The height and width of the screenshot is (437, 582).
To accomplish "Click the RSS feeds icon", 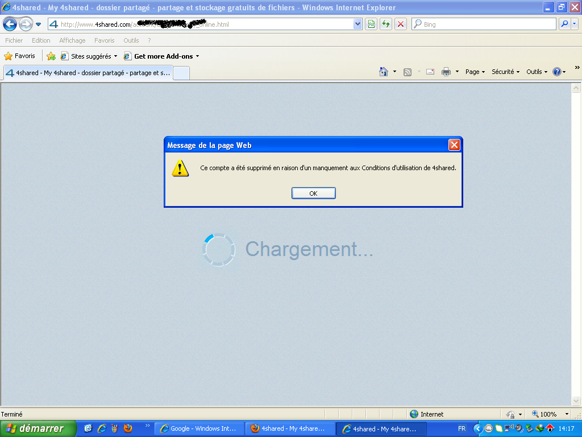I will (x=408, y=72).
